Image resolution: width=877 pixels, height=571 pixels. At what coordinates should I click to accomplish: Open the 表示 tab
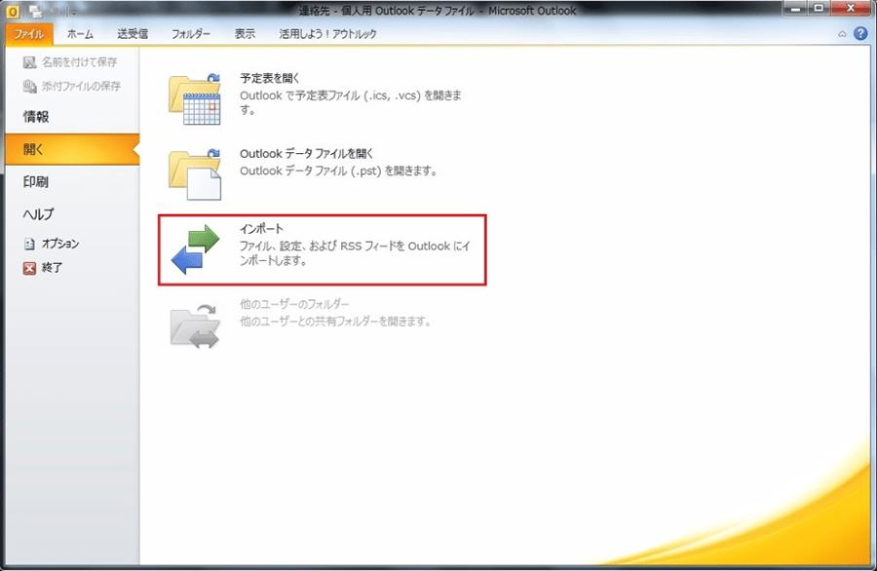tap(245, 34)
